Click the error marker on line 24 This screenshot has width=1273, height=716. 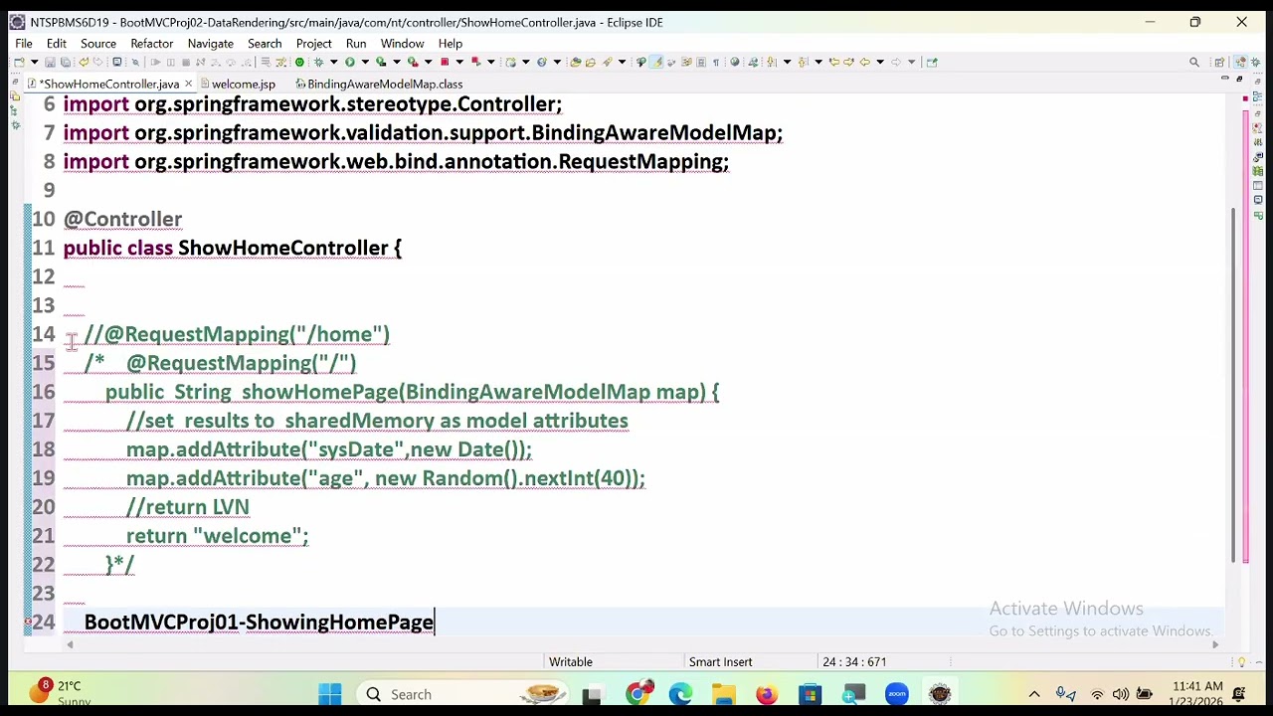pos(27,623)
